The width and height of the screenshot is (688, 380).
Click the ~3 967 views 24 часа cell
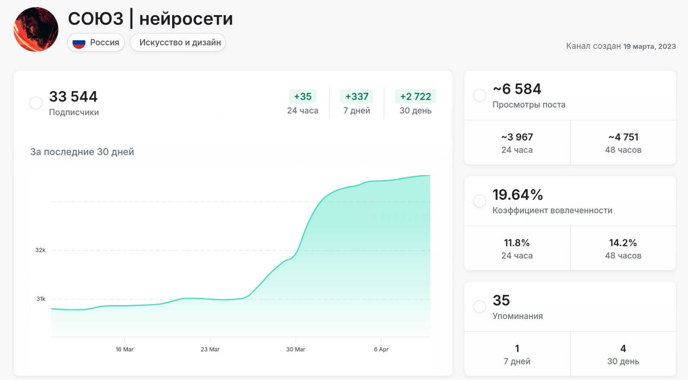coord(517,142)
